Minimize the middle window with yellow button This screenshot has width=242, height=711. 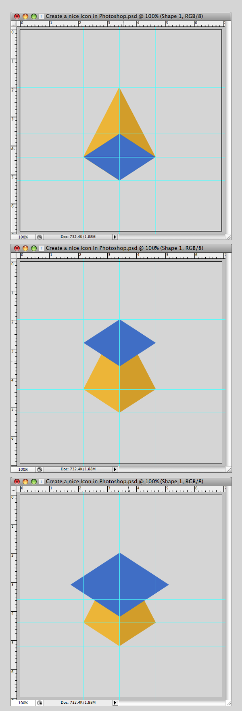click(25, 248)
